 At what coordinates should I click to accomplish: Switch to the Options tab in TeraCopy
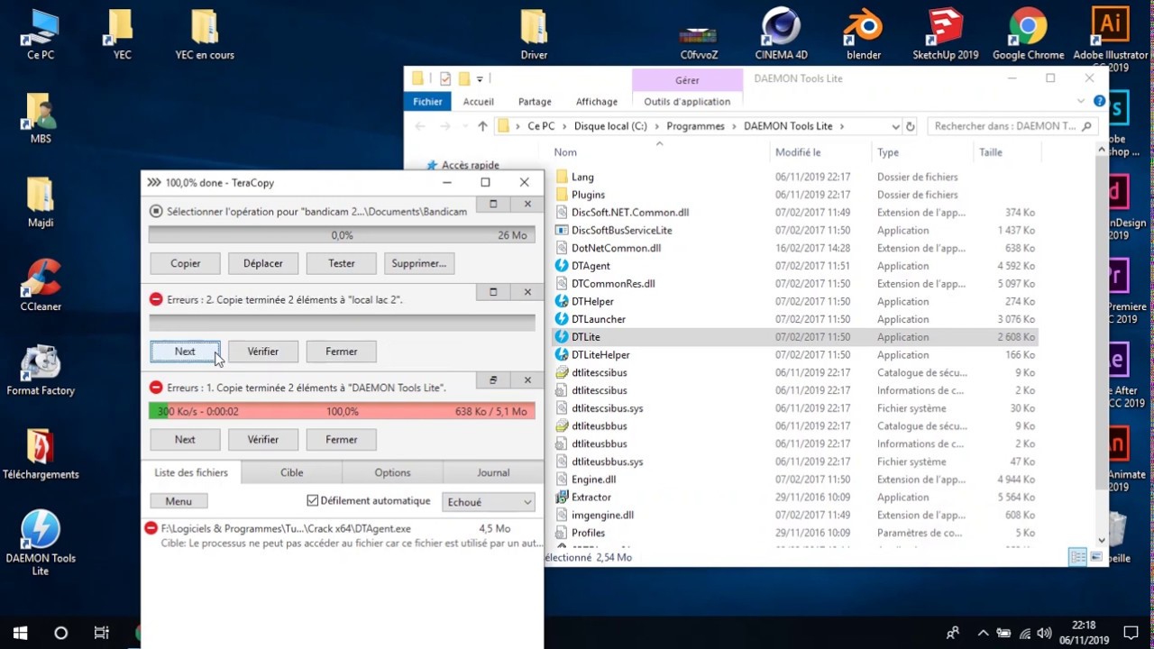click(x=392, y=472)
